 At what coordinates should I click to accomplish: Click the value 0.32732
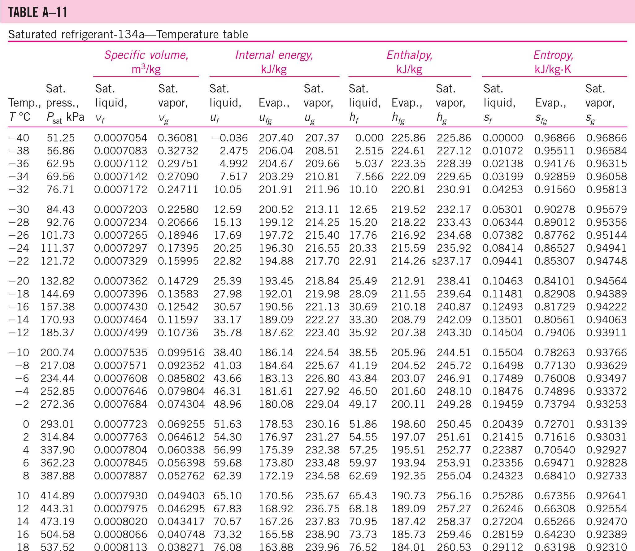178,151
